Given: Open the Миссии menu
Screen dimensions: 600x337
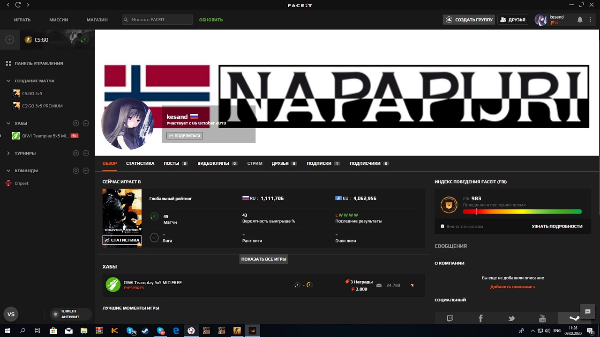Looking at the screenshot, I should 59,20.
